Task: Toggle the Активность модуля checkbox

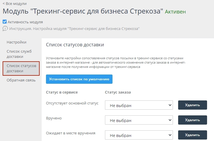Action: coord(5,22)
